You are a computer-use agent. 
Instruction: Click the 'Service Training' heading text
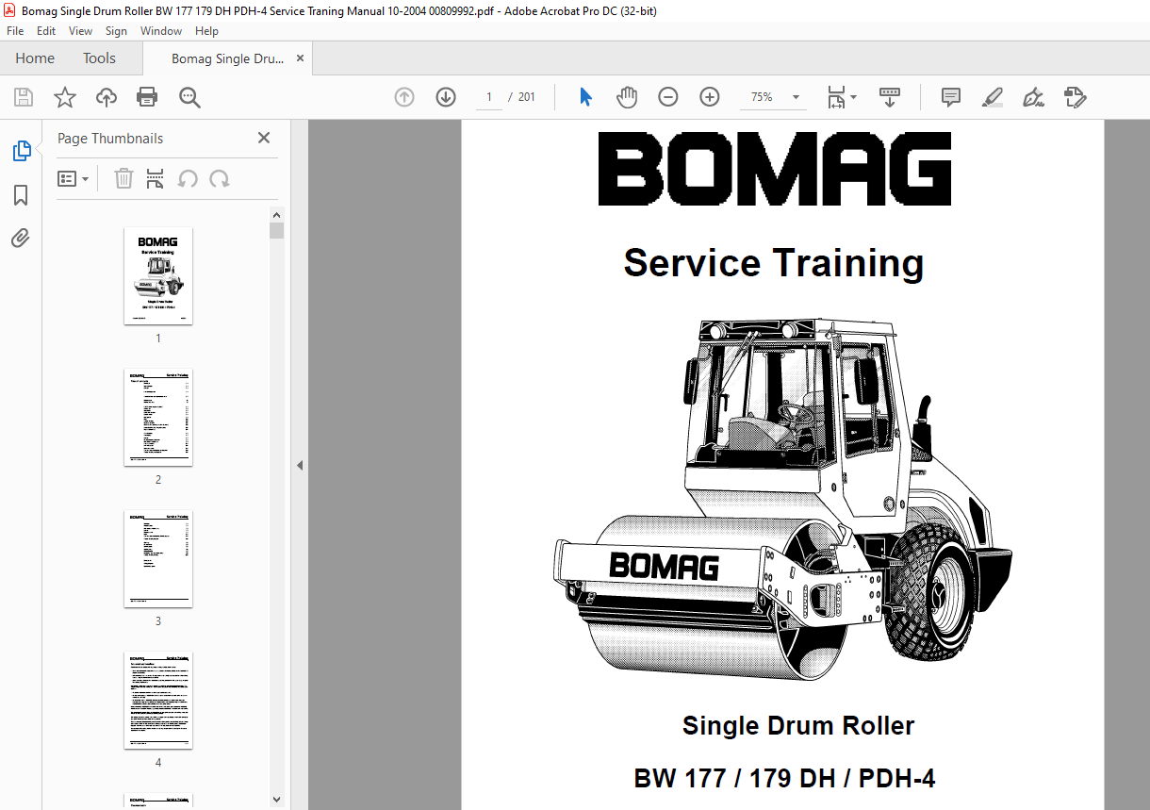[x=774, y=263]
